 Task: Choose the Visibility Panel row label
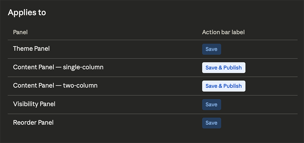tap(34, 104)
